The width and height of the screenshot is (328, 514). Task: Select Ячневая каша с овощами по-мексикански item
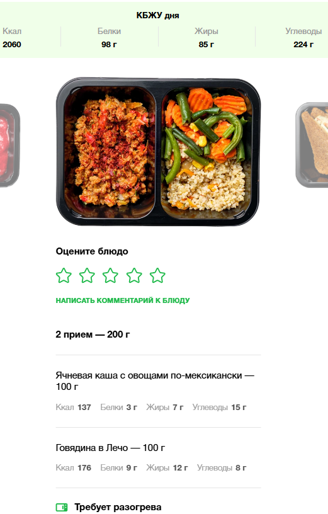(x=158, y=391)
